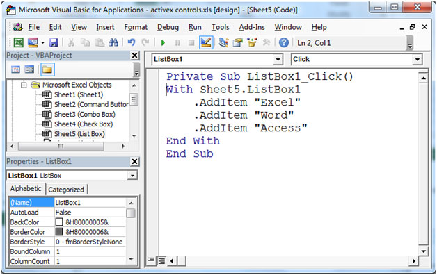Click View Object icon in Project panel
The width and height of the screenshot is (437, 275).
tap(29, 69)
